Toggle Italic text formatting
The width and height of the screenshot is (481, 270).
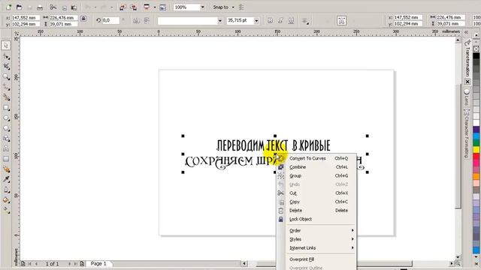[x=280, y=20]
